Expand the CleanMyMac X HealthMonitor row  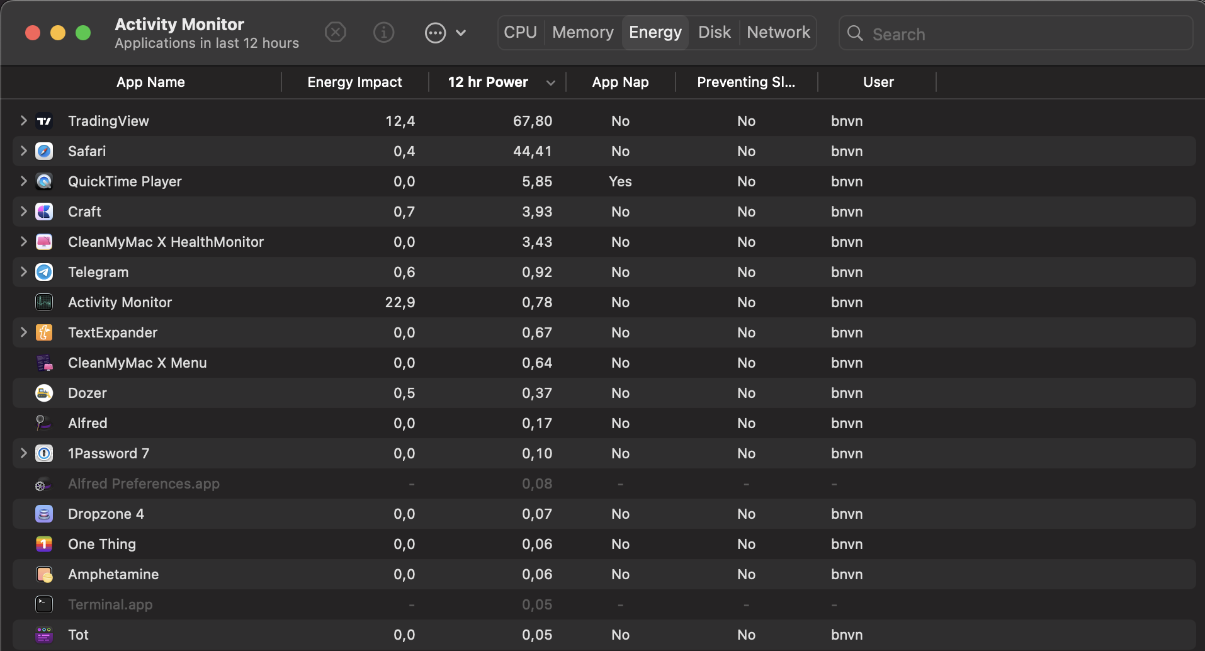point(23,241)
